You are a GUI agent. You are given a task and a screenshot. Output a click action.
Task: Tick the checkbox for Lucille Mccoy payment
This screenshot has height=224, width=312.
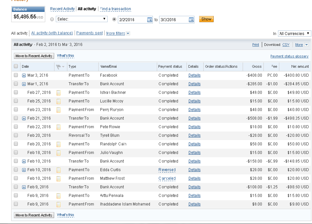tap(16, 101)
